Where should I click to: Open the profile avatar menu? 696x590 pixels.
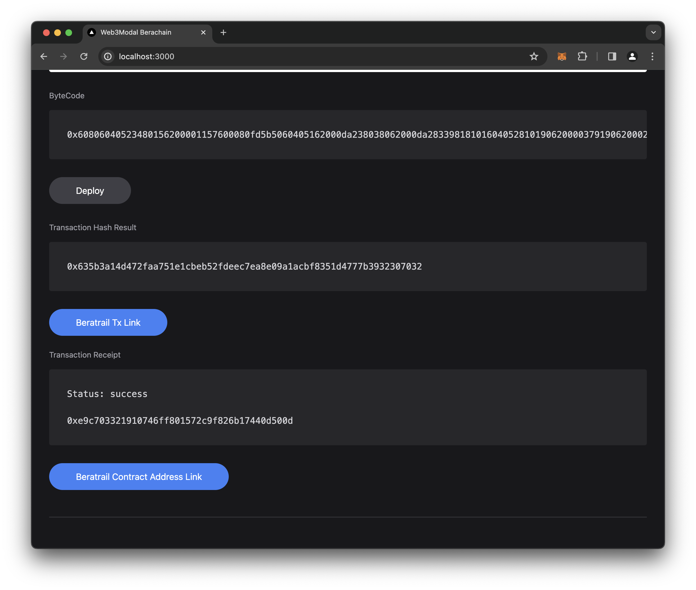point(632,56)
